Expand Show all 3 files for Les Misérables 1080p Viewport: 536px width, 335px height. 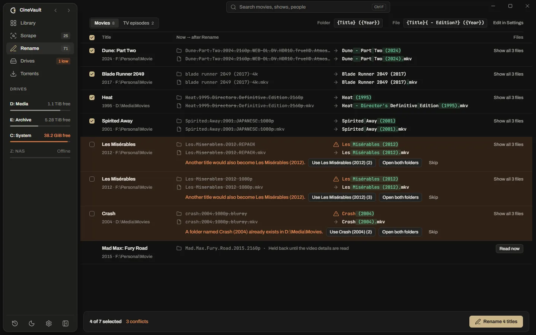click(508, 179)
